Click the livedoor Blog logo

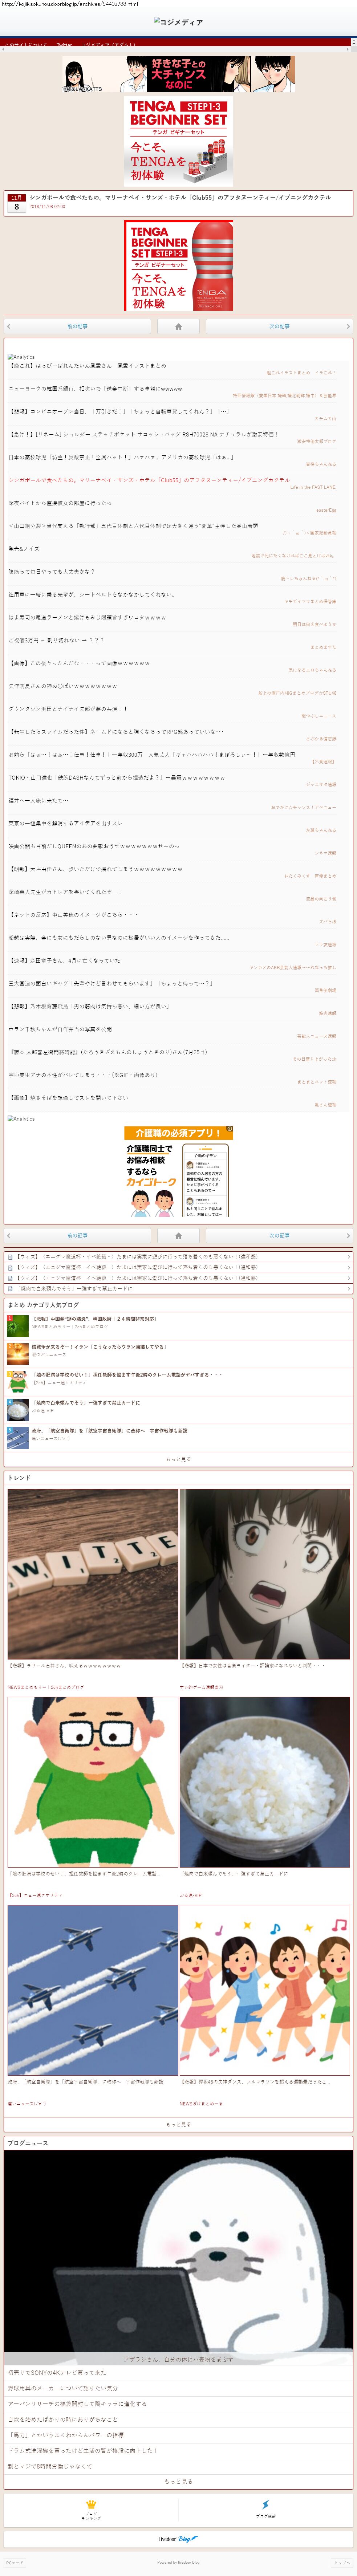(x=178, y=2538)
